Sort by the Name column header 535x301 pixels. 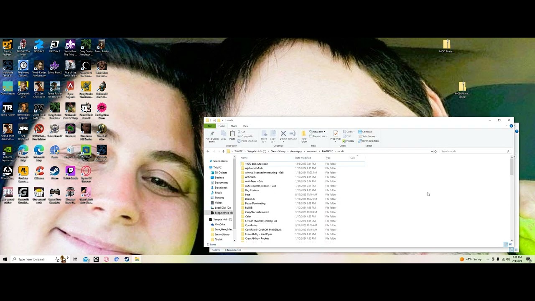tap(244, 158)
